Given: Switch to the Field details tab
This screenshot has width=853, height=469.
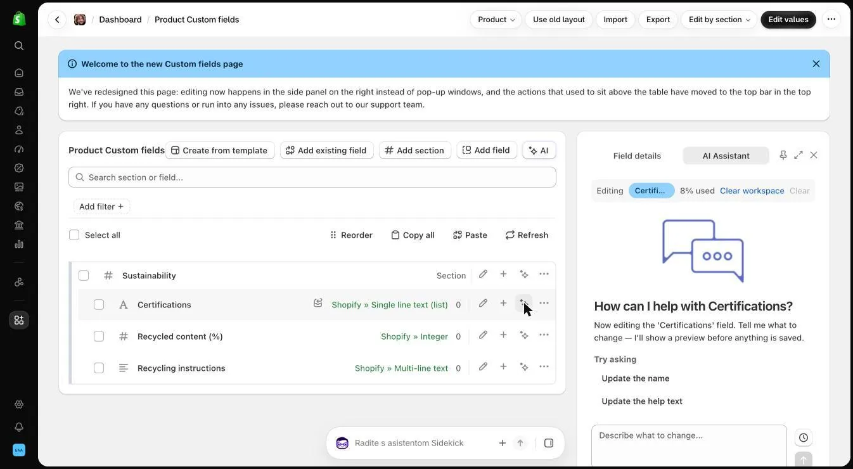Looking at the screenshot, I should coord(637,156).
